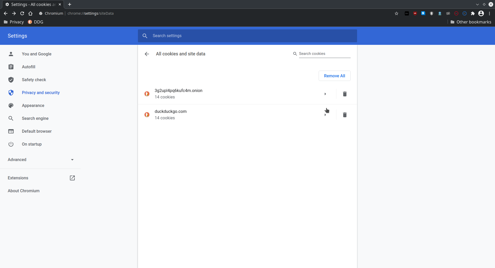
Task: Select Default browser in sidebar
Action: [x=37, y=131]
